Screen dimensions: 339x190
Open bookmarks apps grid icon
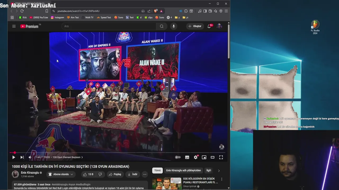click(x=12, y=17)
